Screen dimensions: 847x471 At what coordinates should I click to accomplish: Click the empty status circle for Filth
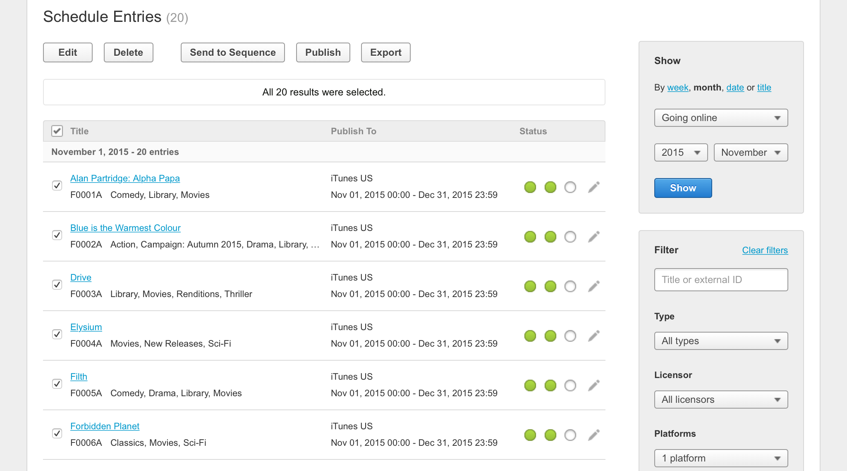pyautogui.click(x=570, y=385)
